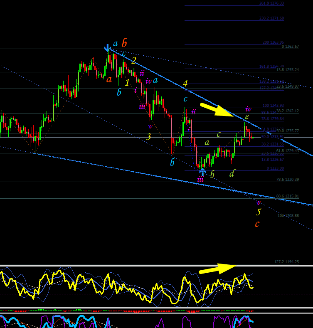This screenshot has height=328, width=313.
Task: Click the blue up-arrow marker at the 1223.90 low
Action: coord(202,172)
